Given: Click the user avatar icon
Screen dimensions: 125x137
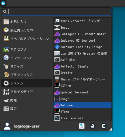Looking at the screenshot, I should point(7,126).
